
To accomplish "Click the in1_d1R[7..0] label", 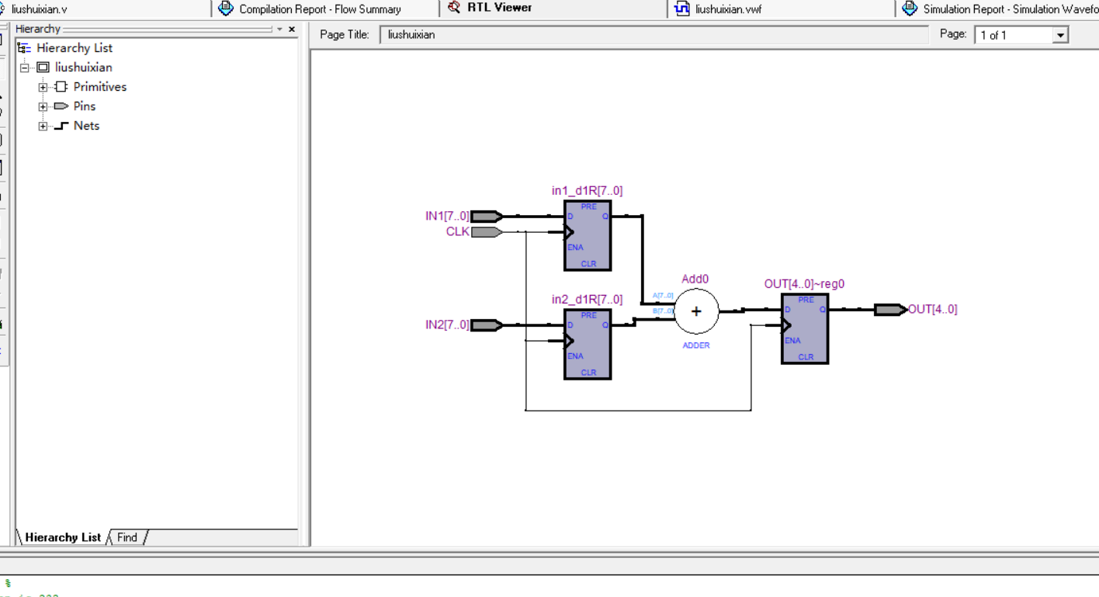I will [587, 191].
